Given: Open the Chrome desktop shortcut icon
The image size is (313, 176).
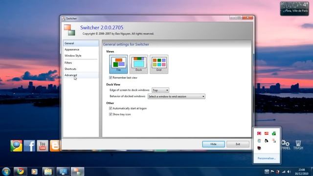Looking at the screenshot, I should click(x=16, y=146).
